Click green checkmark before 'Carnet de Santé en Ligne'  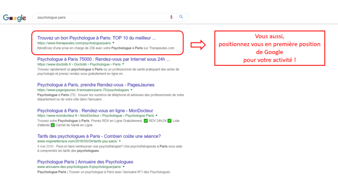52,125
